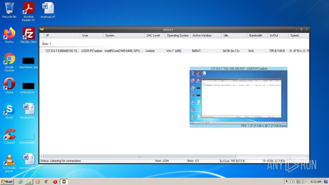
Task: Click the horizontal scrollbar thumb
Action: point(139,156)
